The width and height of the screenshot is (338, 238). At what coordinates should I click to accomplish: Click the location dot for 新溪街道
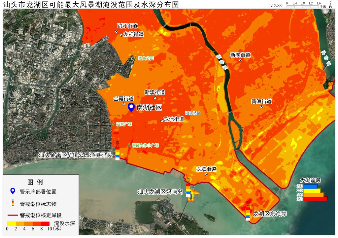coord(240,60)
